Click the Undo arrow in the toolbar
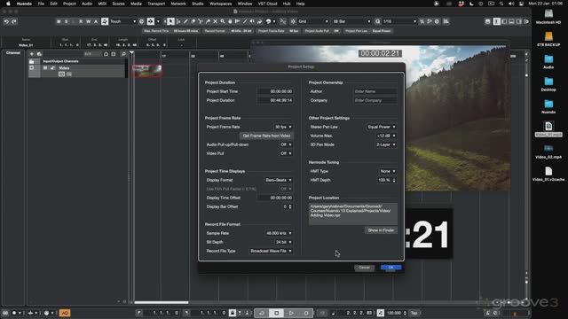 click(x=6, y=21)
